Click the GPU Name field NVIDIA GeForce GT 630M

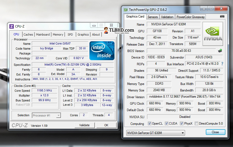pos(174,24)
